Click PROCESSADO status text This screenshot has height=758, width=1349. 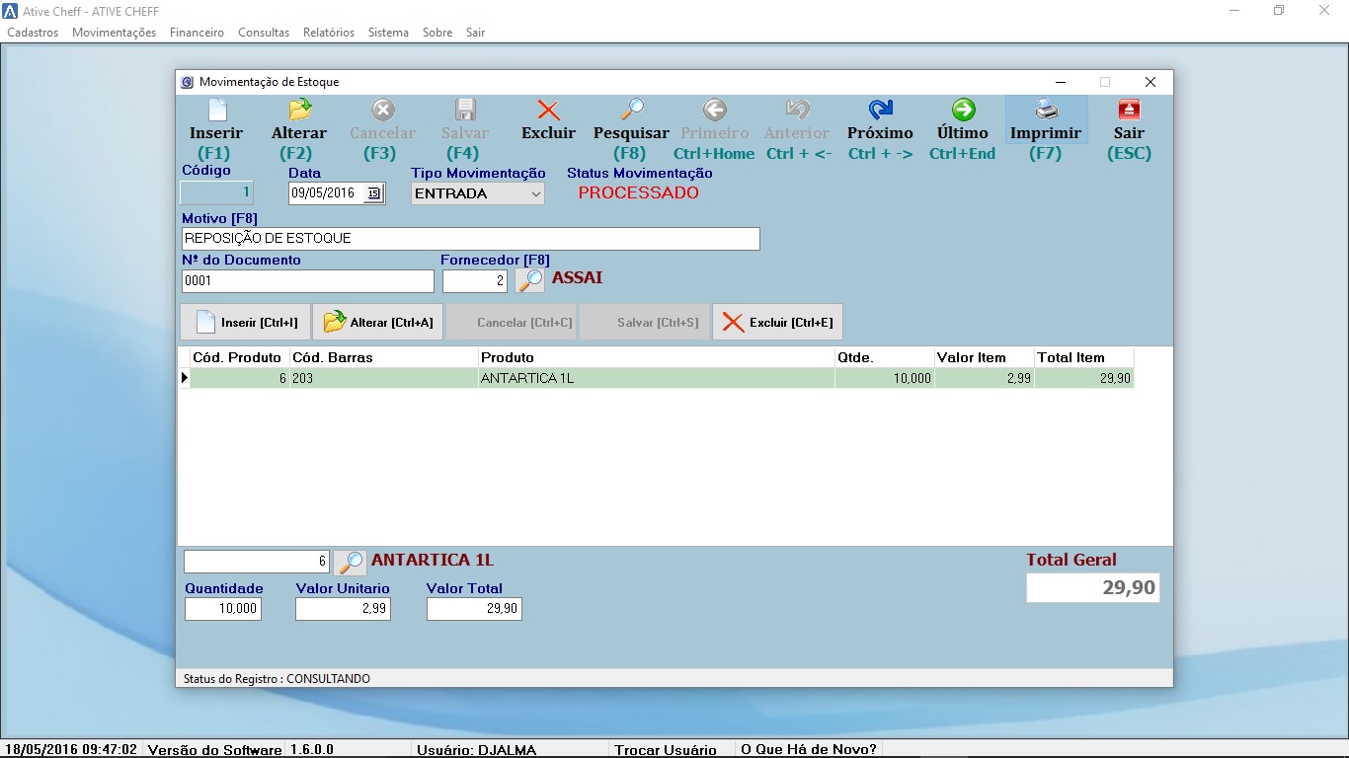(x=638, y=193)
